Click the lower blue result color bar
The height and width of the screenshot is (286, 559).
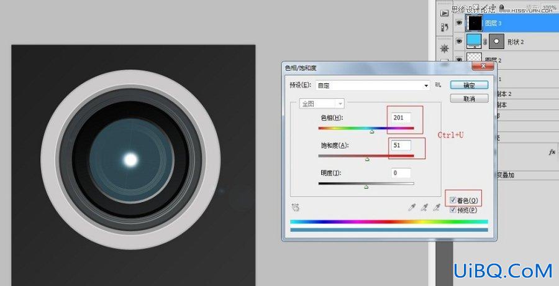[x=389, y=230]
